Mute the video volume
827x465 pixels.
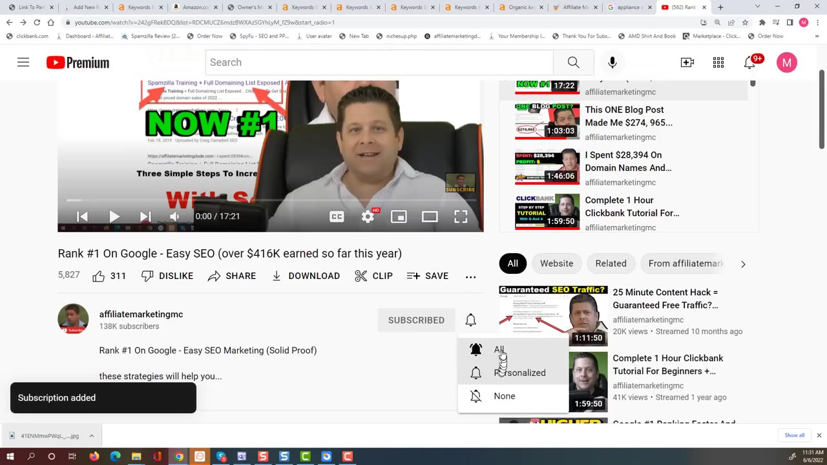click(174, 216)
